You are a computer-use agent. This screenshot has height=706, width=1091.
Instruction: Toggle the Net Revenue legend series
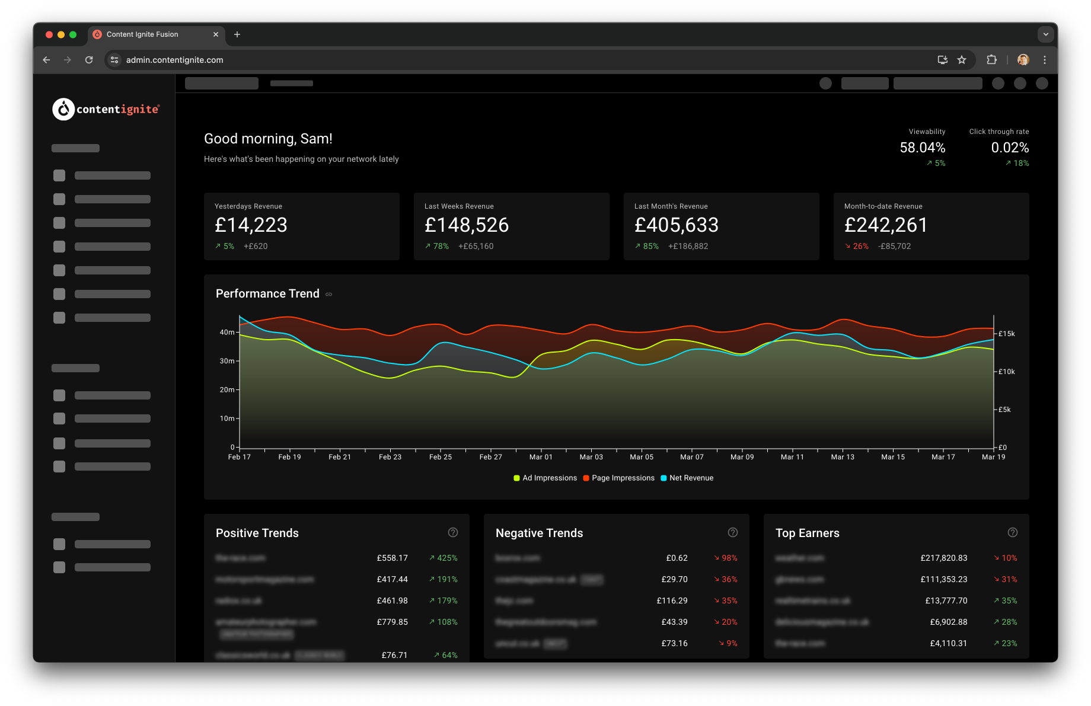pos(687,478)
